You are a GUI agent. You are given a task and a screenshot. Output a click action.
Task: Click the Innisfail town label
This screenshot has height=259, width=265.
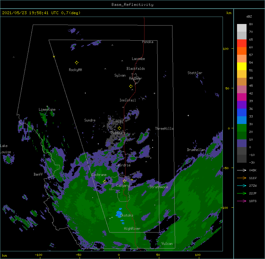coord(128,100)
